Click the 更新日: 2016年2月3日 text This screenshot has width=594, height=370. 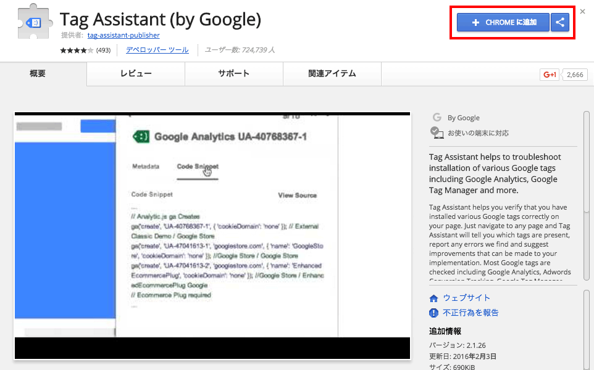(x=462, y=356)
